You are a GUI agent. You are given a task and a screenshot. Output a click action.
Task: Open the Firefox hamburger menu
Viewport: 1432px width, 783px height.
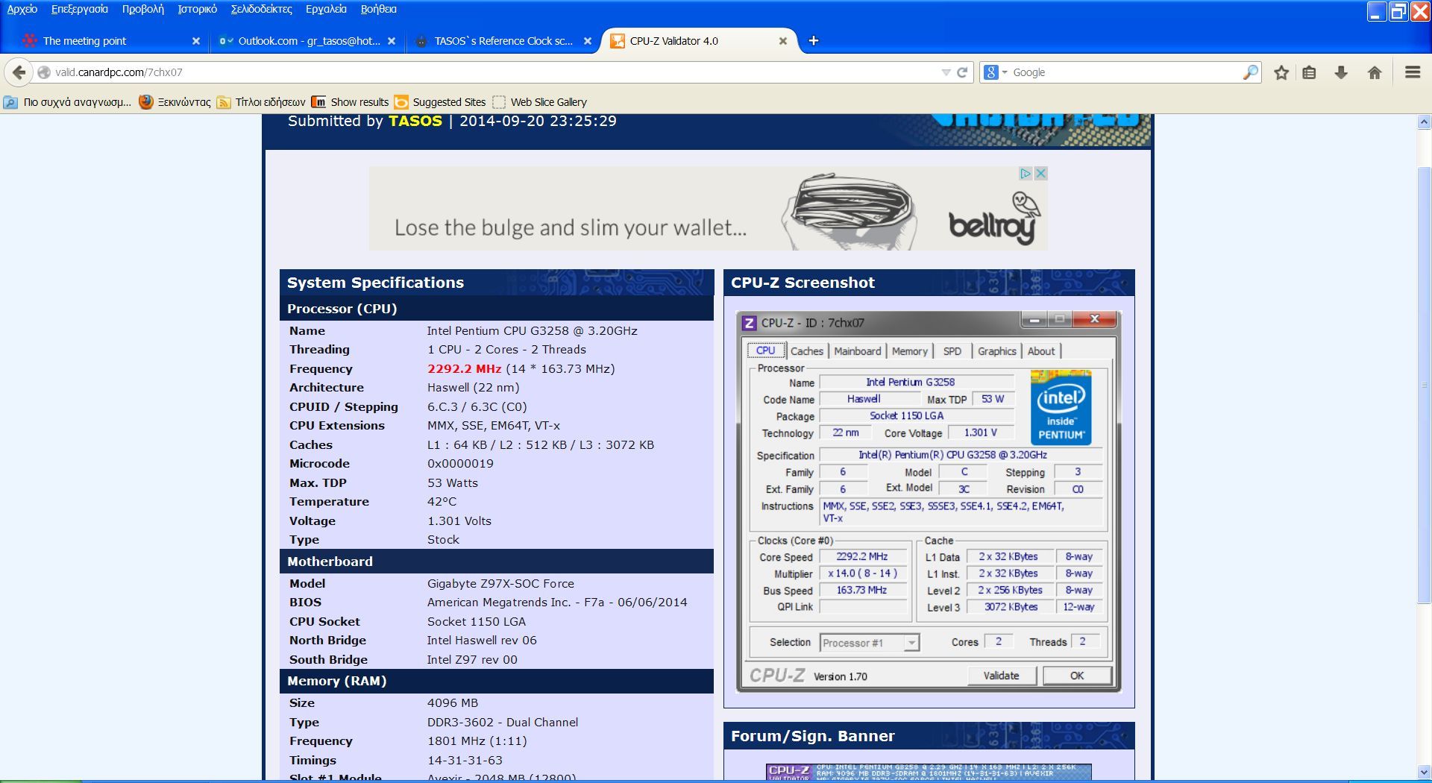pos(1413,72)
